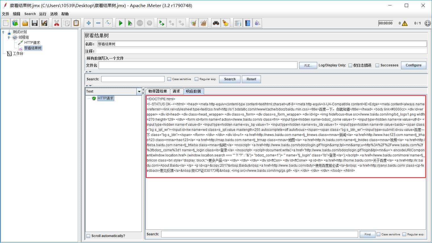
Task: Collapse the 线程组 tree node
Action: pos(9,37)
